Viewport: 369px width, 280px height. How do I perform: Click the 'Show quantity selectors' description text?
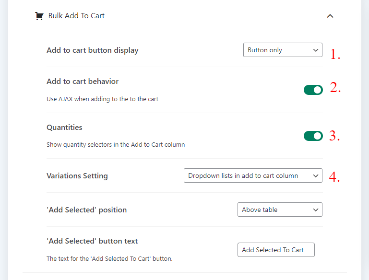[115, 144]
